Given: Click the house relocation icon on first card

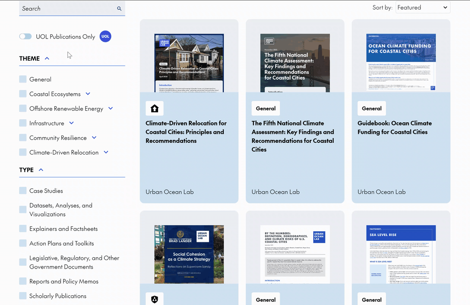Looking at the screenshot, I should 155,108.
